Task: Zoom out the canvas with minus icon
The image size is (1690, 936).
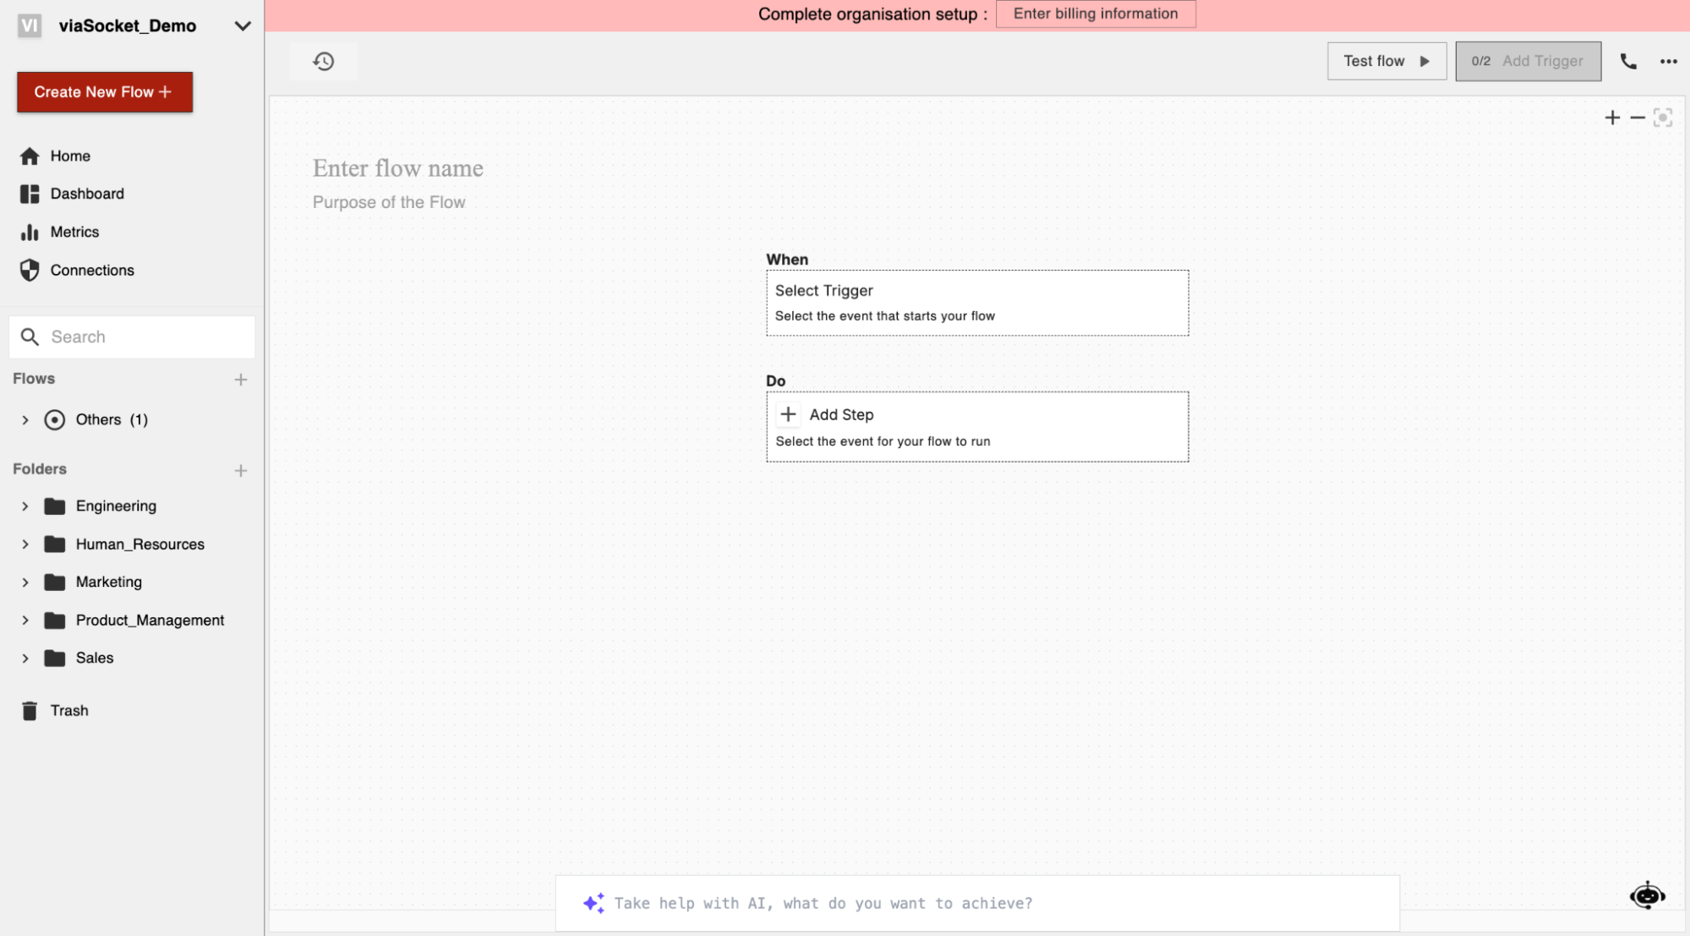Action: pos(1638,118)
